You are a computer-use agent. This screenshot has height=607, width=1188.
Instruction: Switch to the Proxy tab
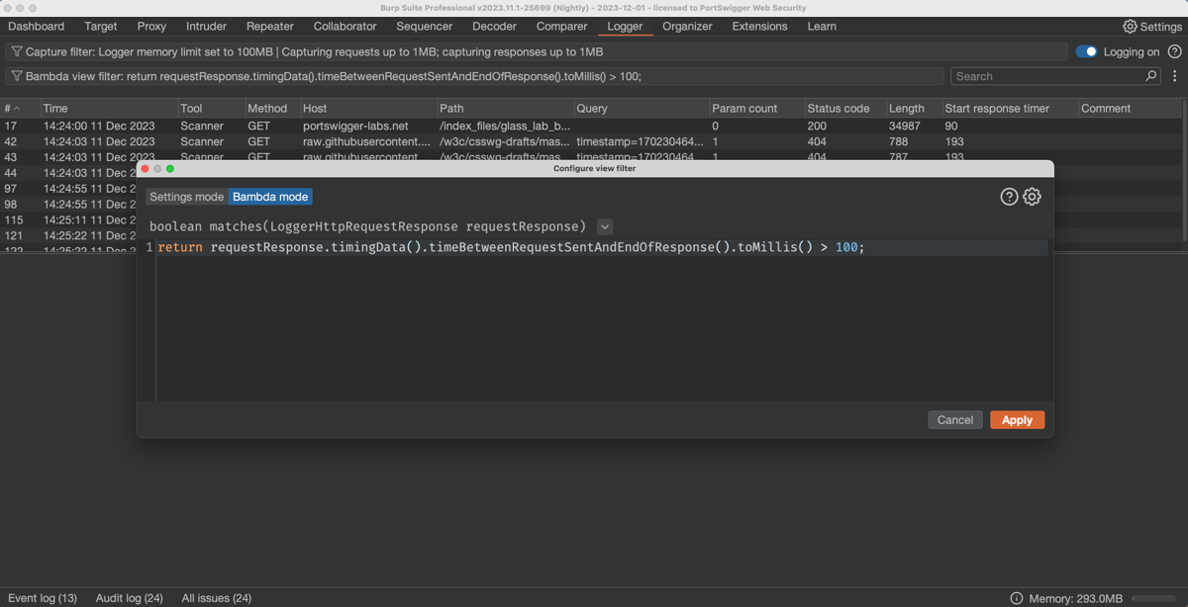[151, 27]
